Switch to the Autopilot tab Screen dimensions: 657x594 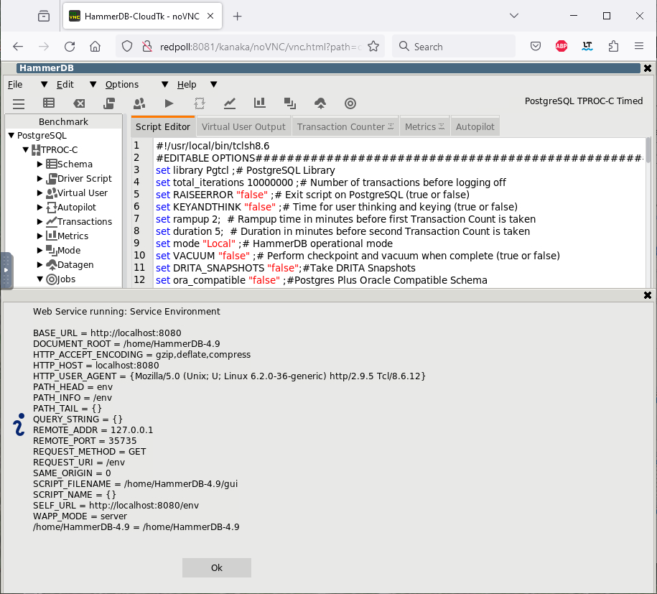475,127
